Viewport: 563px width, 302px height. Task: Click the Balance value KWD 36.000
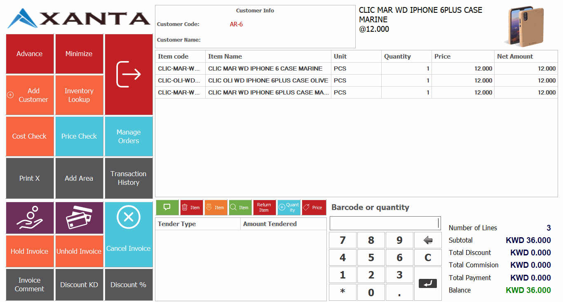[x=528, y=290]
